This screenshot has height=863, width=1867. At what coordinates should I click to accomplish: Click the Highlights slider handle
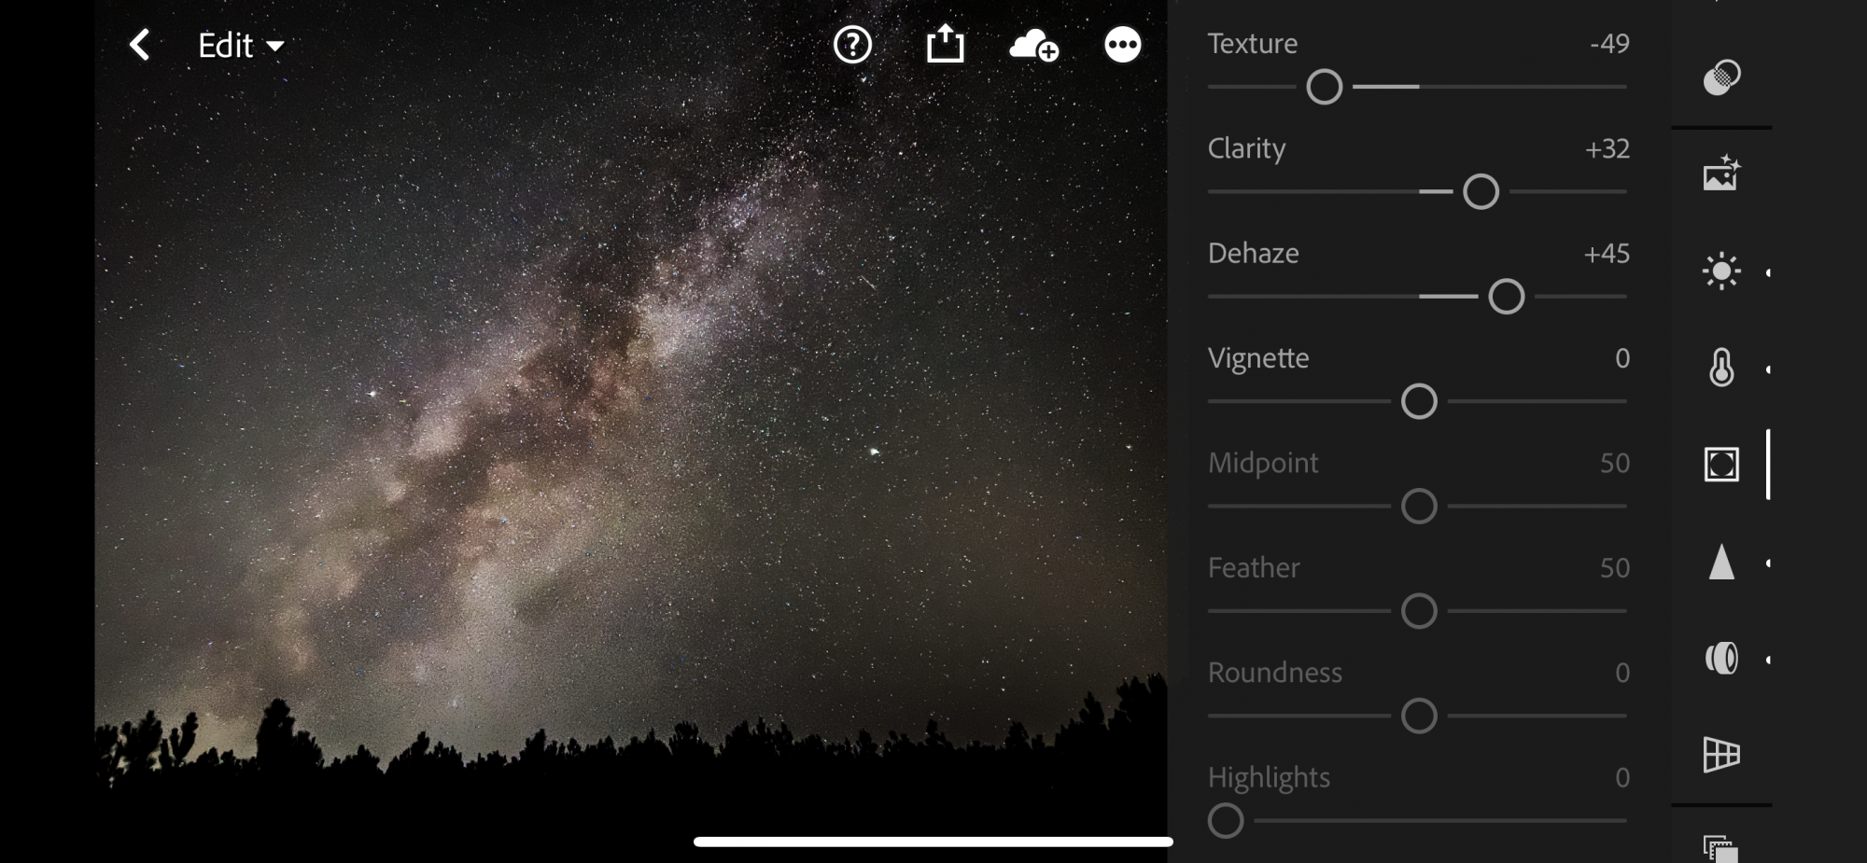1226,821
